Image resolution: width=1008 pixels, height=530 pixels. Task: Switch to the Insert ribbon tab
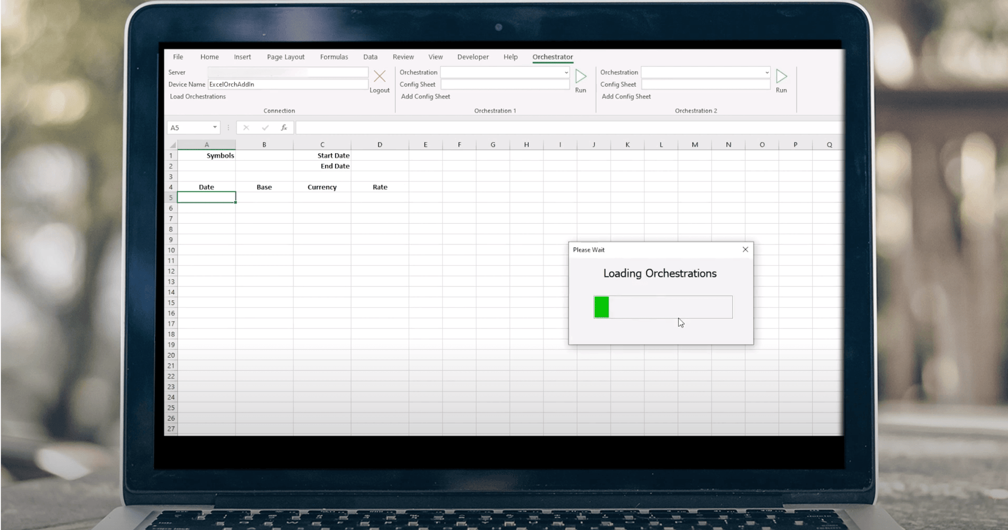[x=242, y=57]
